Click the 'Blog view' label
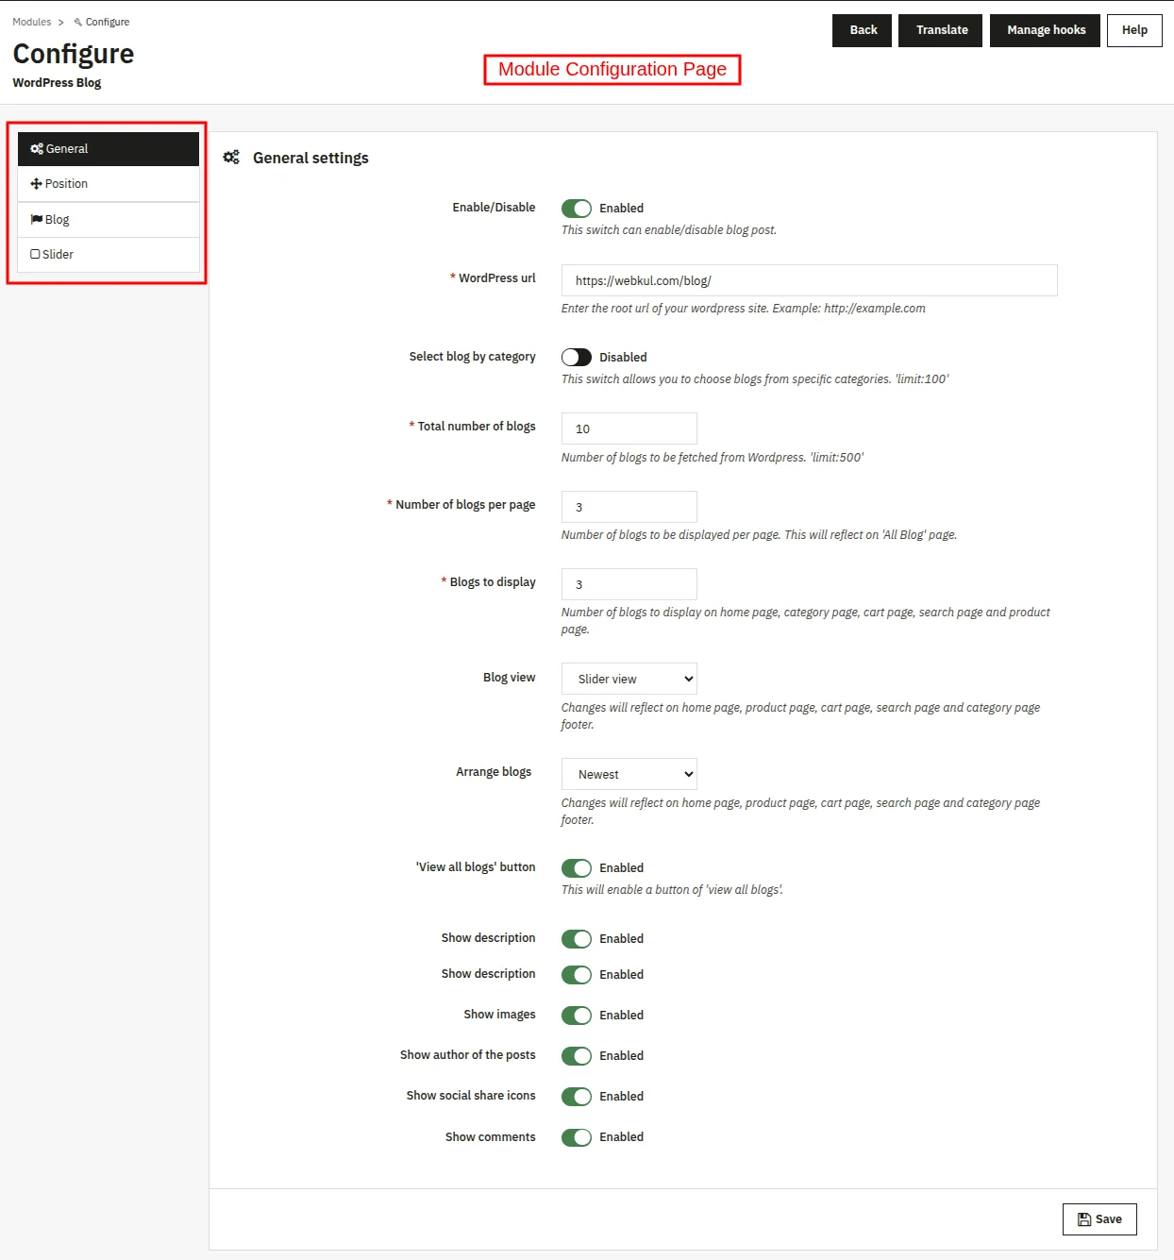 (x=509, y=678)
